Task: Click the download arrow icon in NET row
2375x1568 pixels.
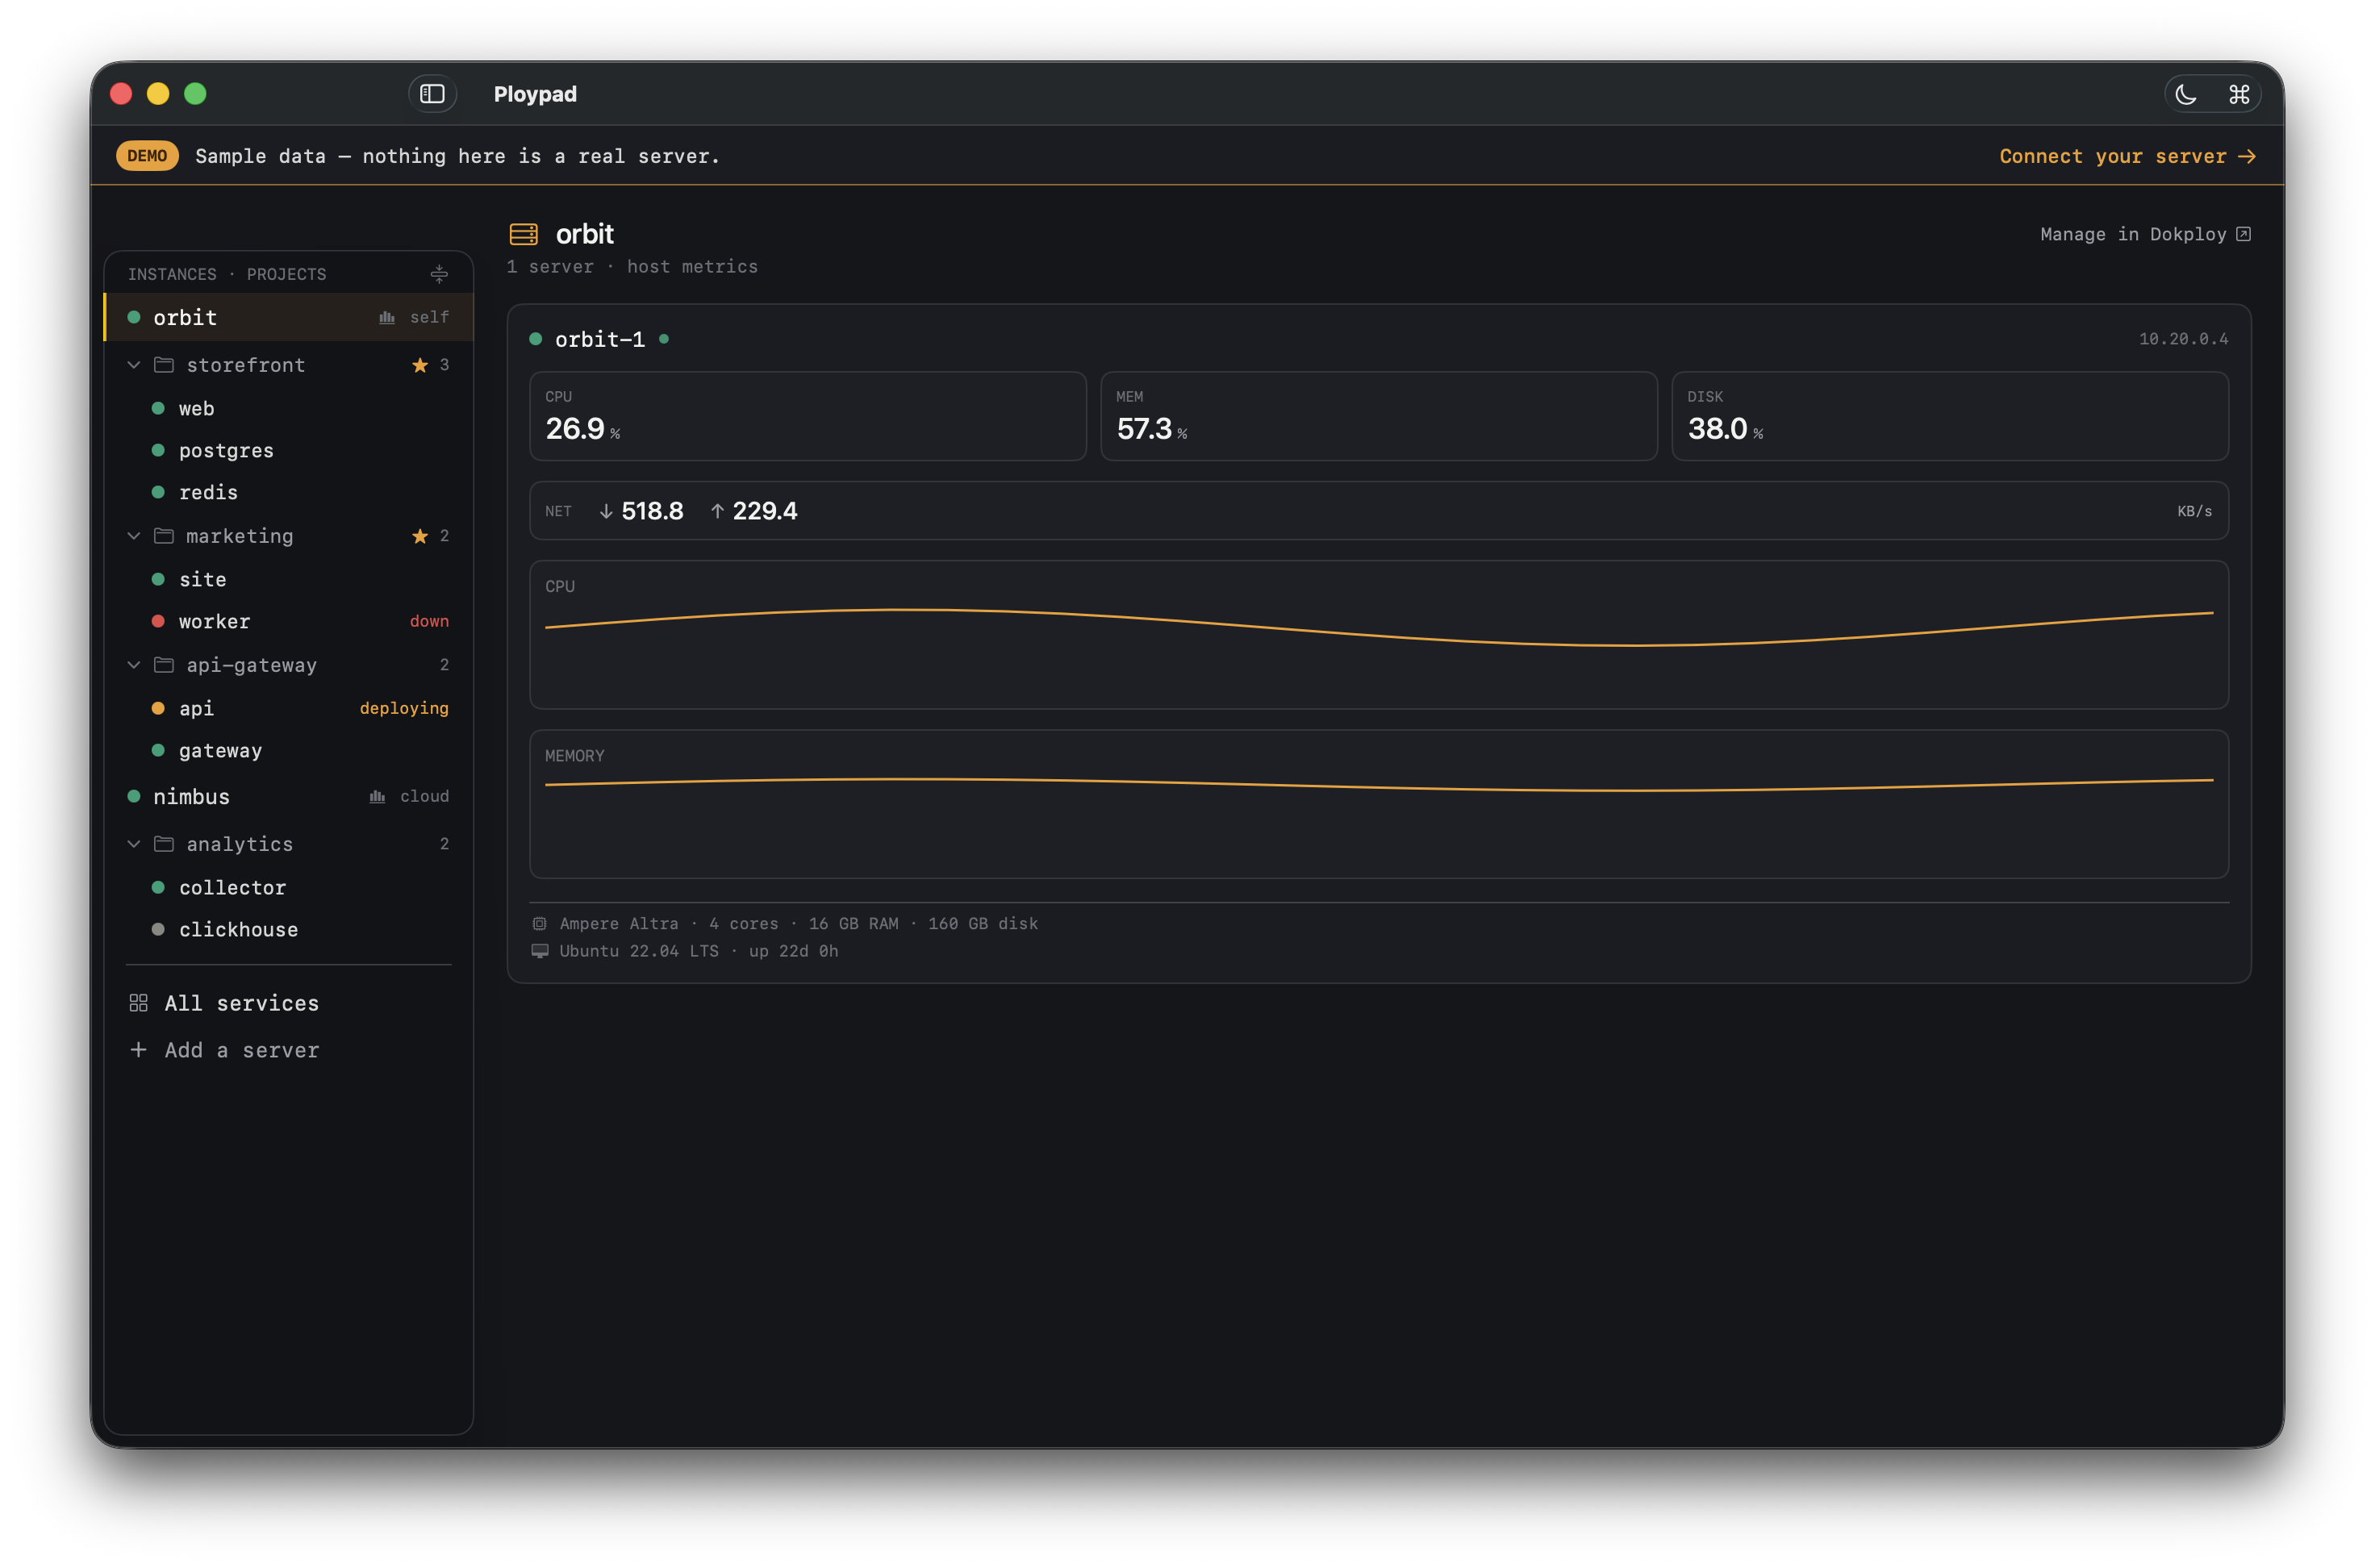Action: [606, 511]
